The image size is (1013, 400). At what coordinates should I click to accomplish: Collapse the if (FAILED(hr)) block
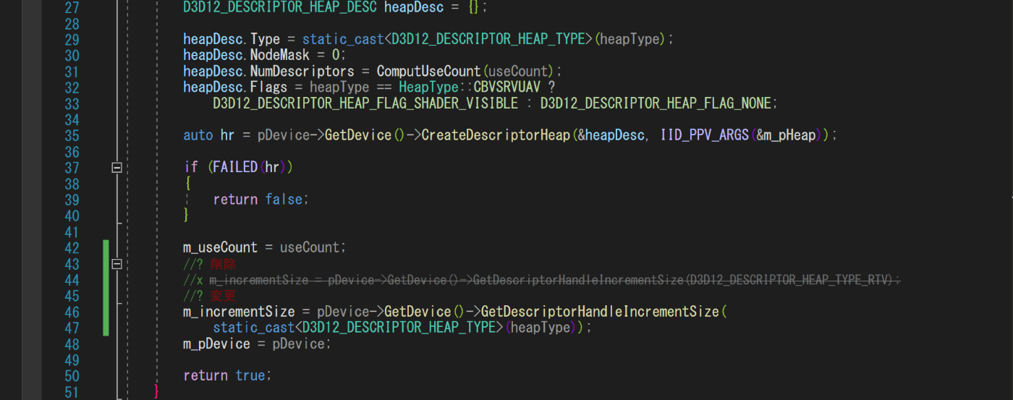(x=117, y=168)
